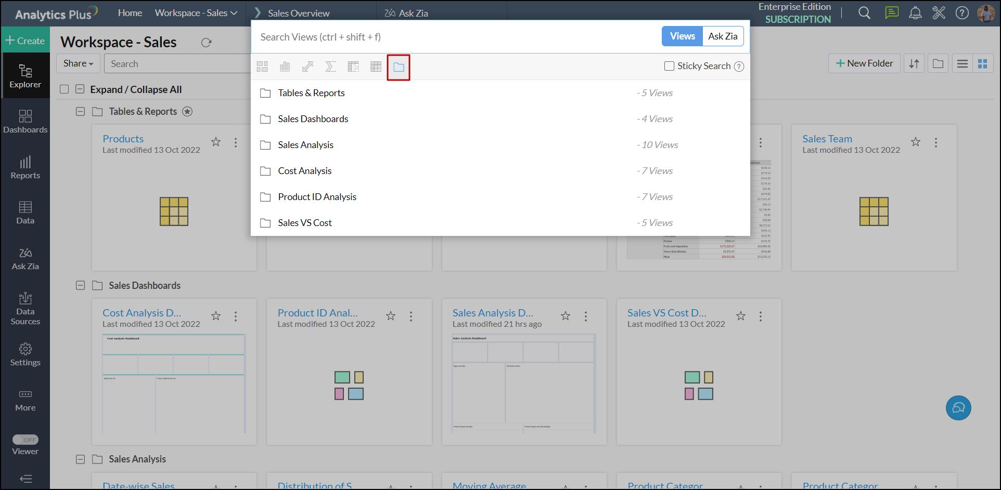This screenshot has height=490, width=1001.
Task: Click the Create button
Action: [x=25, y=41]
